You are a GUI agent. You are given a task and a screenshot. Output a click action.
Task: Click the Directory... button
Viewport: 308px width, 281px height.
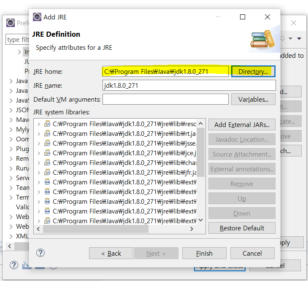click(x=253, y=71)
